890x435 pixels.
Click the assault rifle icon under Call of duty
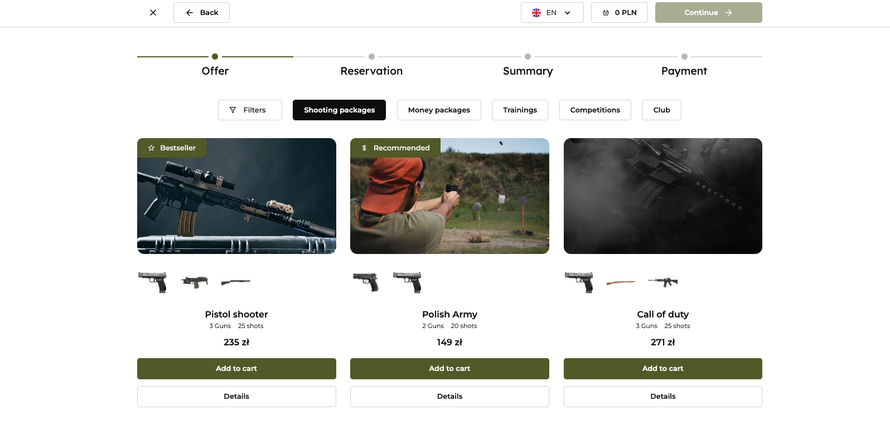coord(663,282)
